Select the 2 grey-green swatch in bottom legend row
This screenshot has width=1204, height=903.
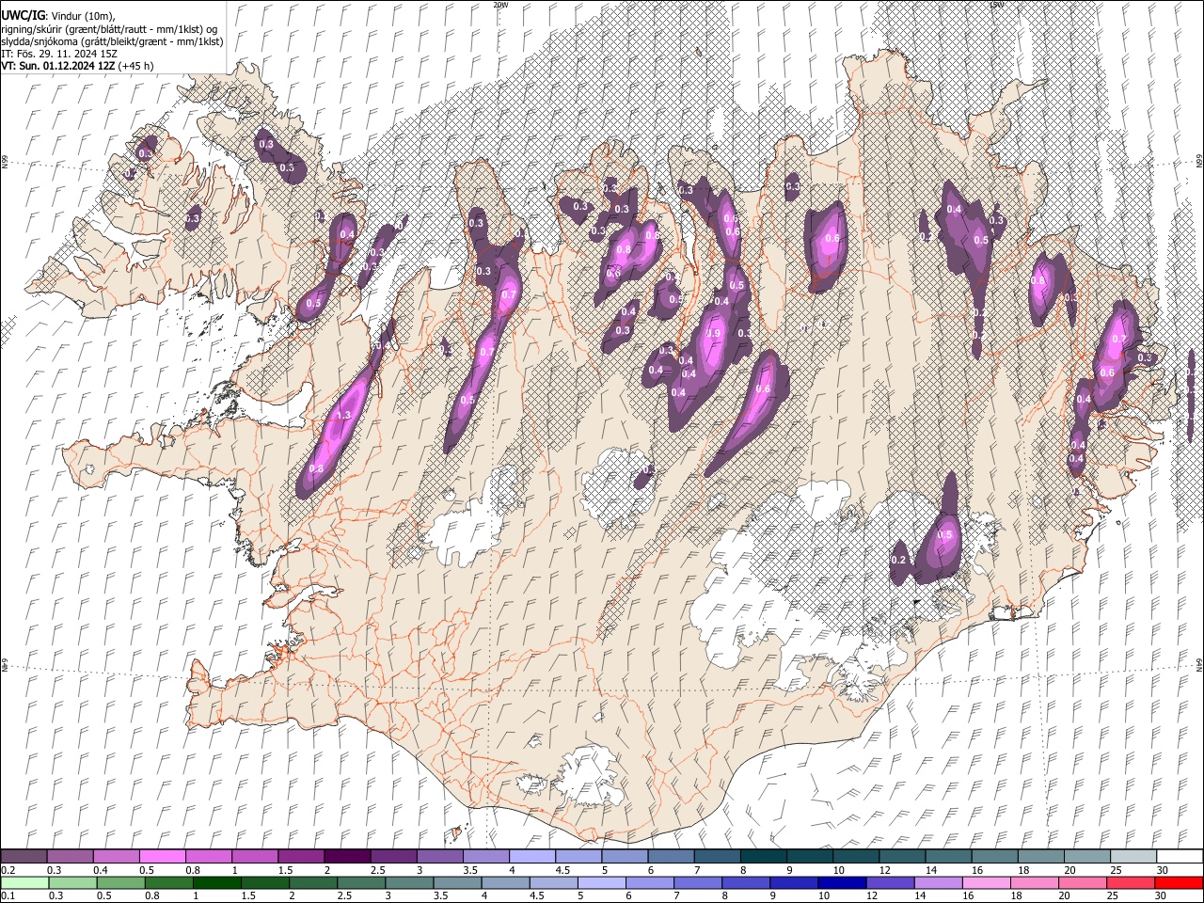(x=313, y=882)
